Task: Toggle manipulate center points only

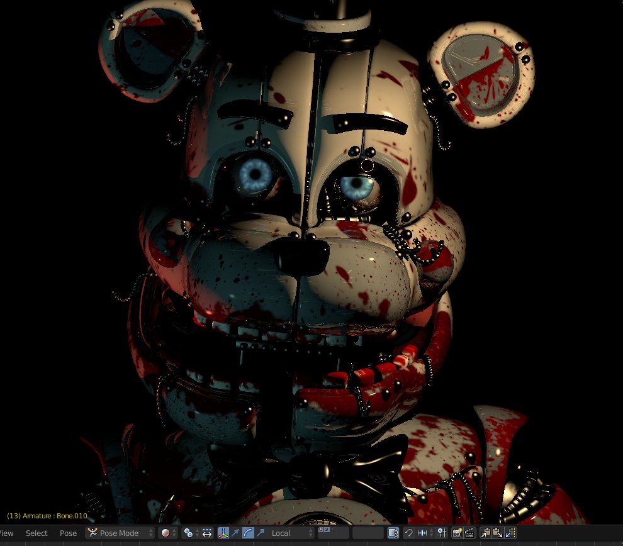Action: coord(207,533)
